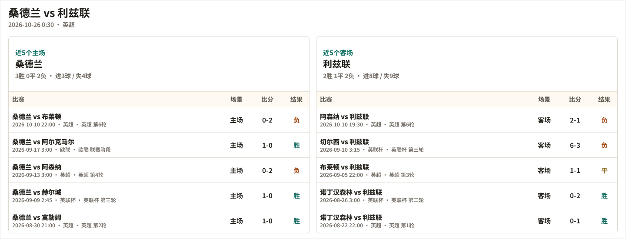Image resolution: width=626 pixels, height=239 pixels.
Task: Open the 阿森纳 vs 利兹联 match
Action: pos(467,120)
